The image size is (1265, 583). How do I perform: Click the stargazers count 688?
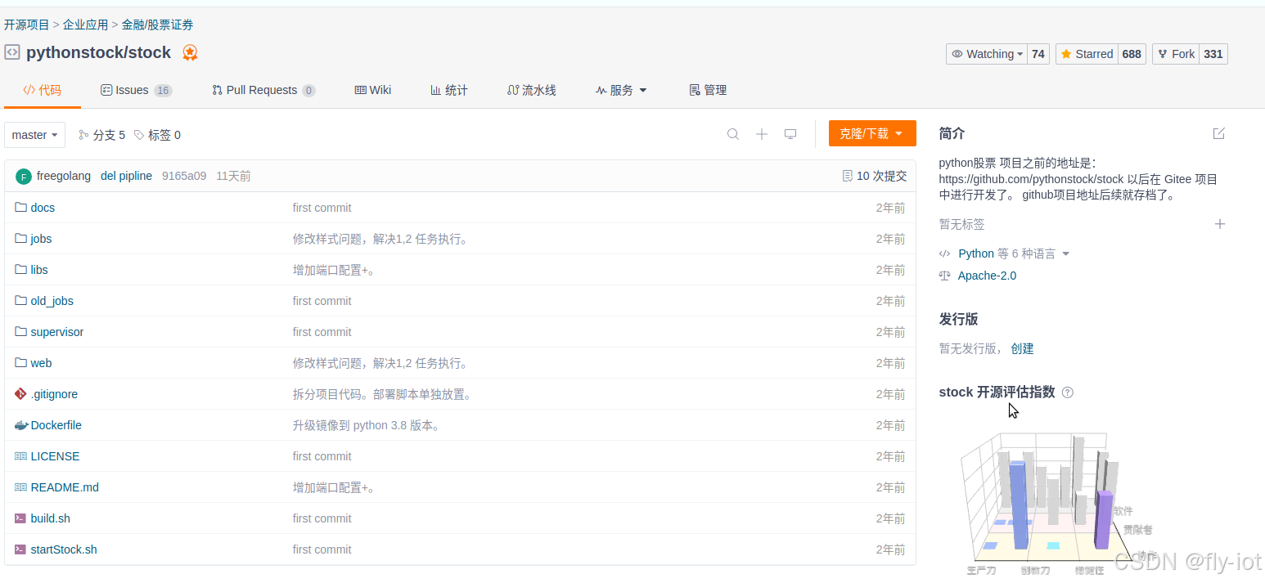[x=1132, y=54]
